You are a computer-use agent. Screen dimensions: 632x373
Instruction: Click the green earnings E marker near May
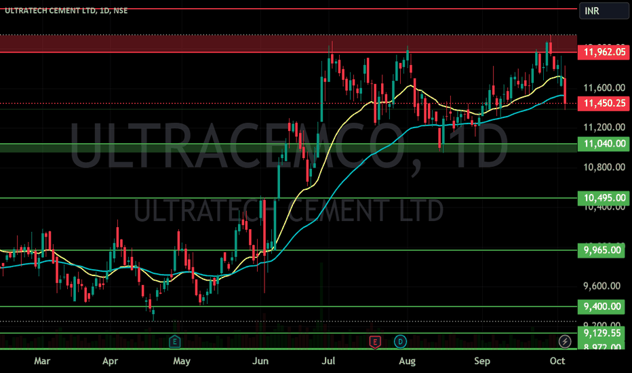coord(174,342)
